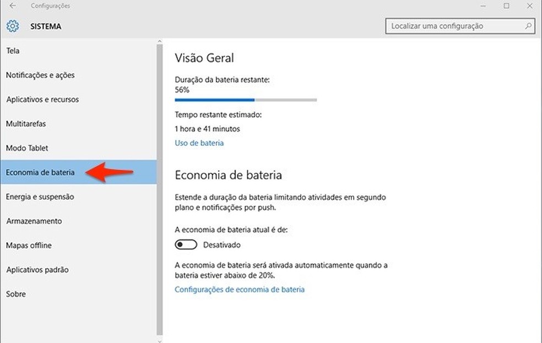
Task: Click the battery level progress bar
Action: point(245,100)
